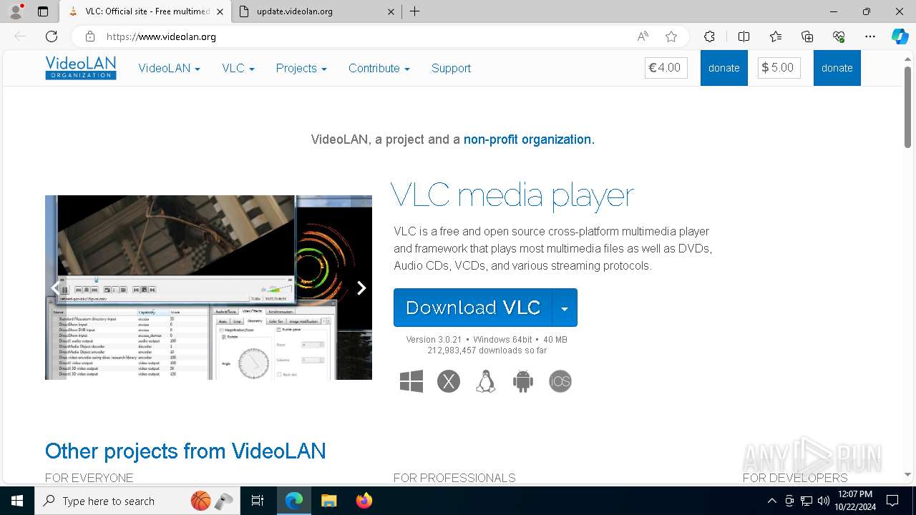Add page to favorites star icon
The height and width of the screenshot is (515, 916).
[x=671, y=36]
